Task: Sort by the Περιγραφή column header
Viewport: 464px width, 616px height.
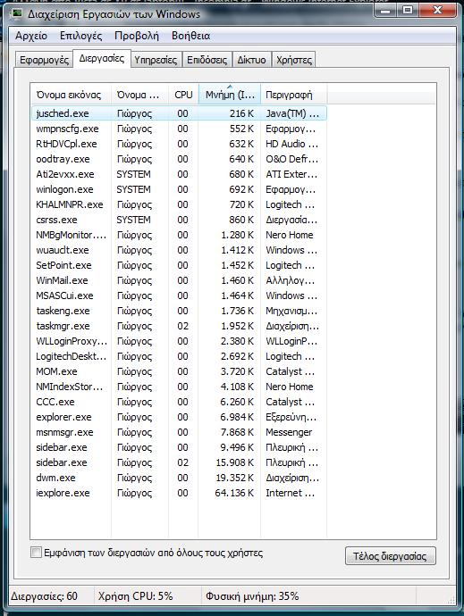Action: 293,95
